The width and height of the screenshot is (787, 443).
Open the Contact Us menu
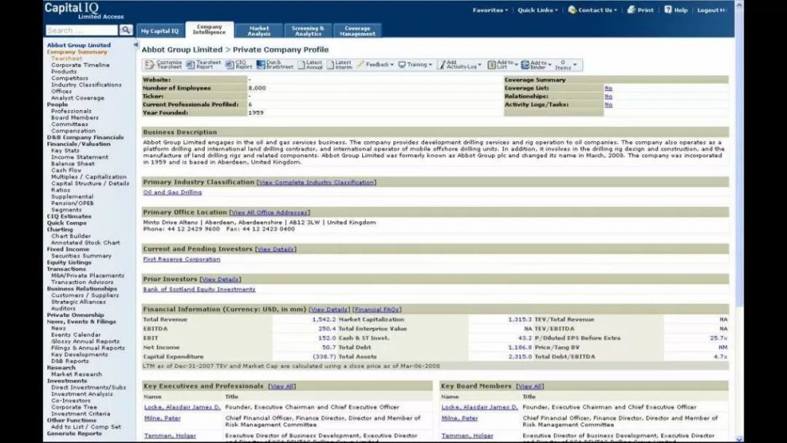click(593, 10)
